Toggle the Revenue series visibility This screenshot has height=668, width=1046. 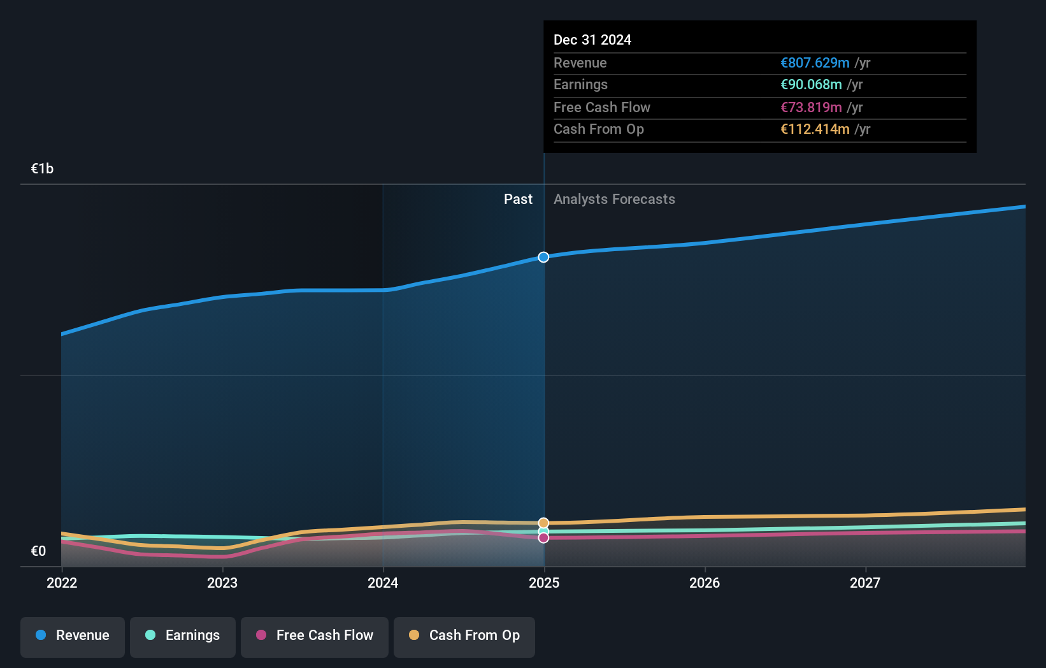(72, 635)
